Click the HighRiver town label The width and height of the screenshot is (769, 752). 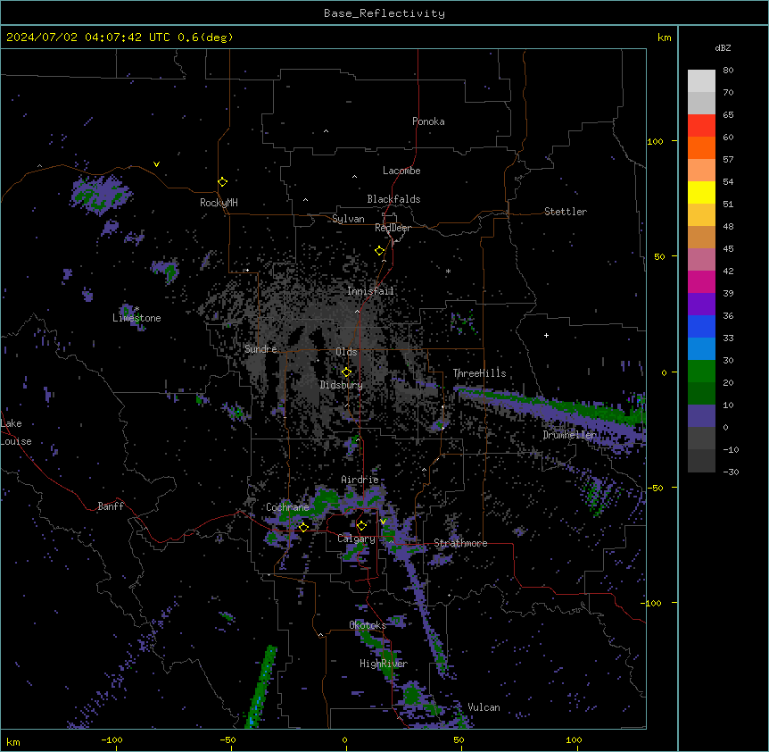pyautogui.click(x=384, y=664)
